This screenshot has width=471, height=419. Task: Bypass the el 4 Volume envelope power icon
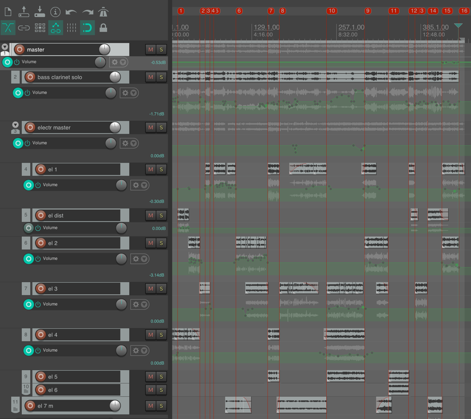pos(38,350)
